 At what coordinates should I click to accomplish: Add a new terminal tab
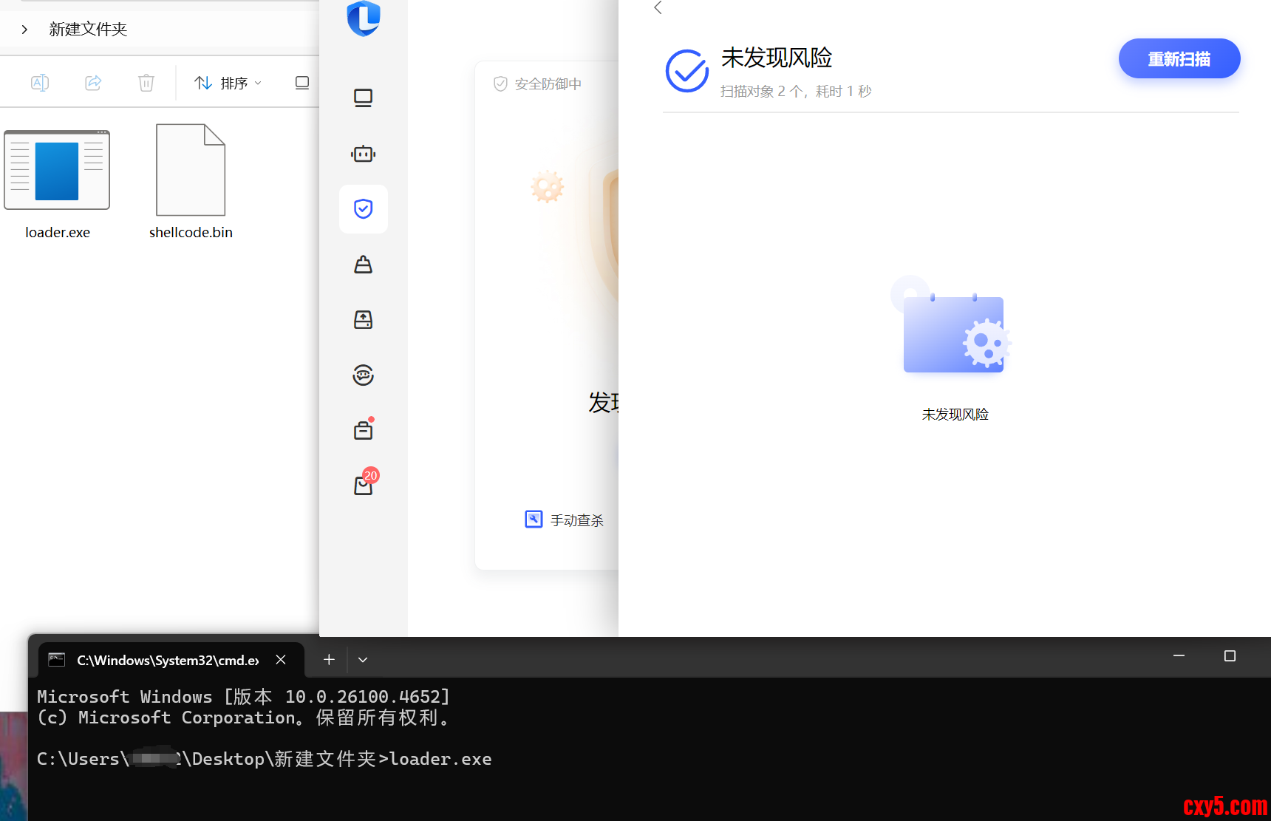coord(329,660)
